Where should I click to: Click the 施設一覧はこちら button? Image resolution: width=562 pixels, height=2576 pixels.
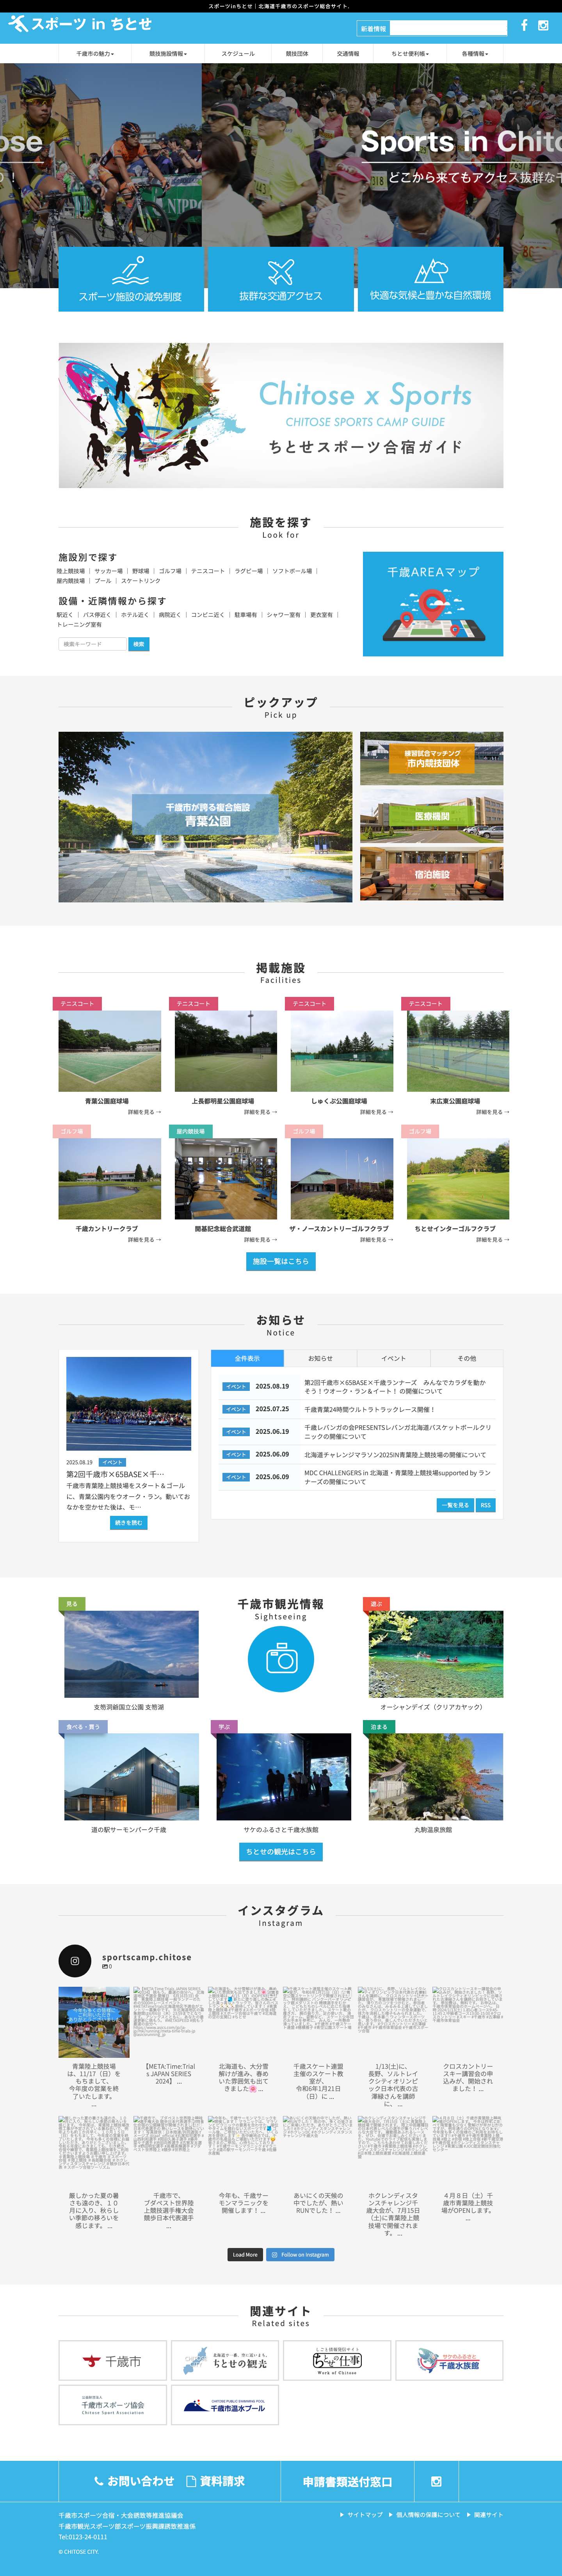click(x=281, y=1262)
